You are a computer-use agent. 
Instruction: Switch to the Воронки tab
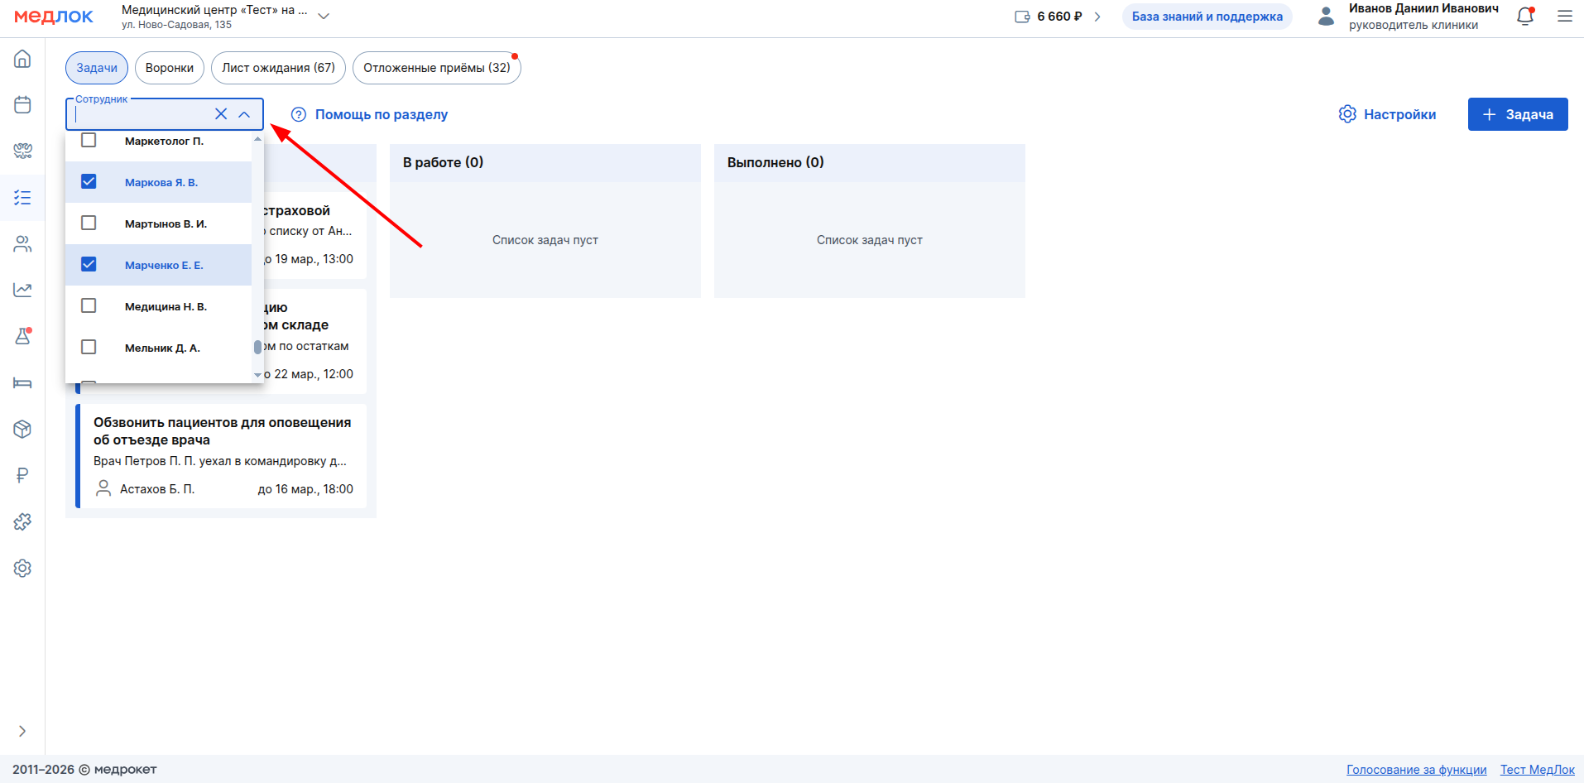(169, 68)
